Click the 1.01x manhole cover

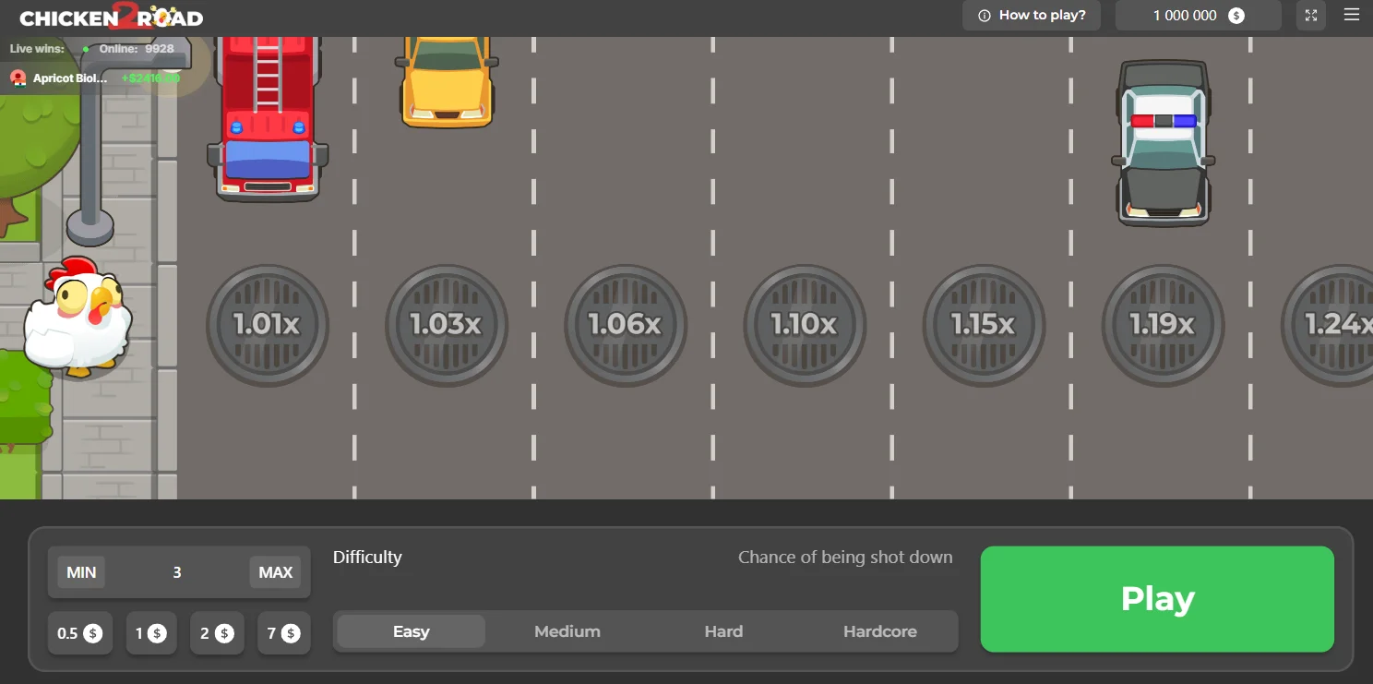(x=267, y=326)
